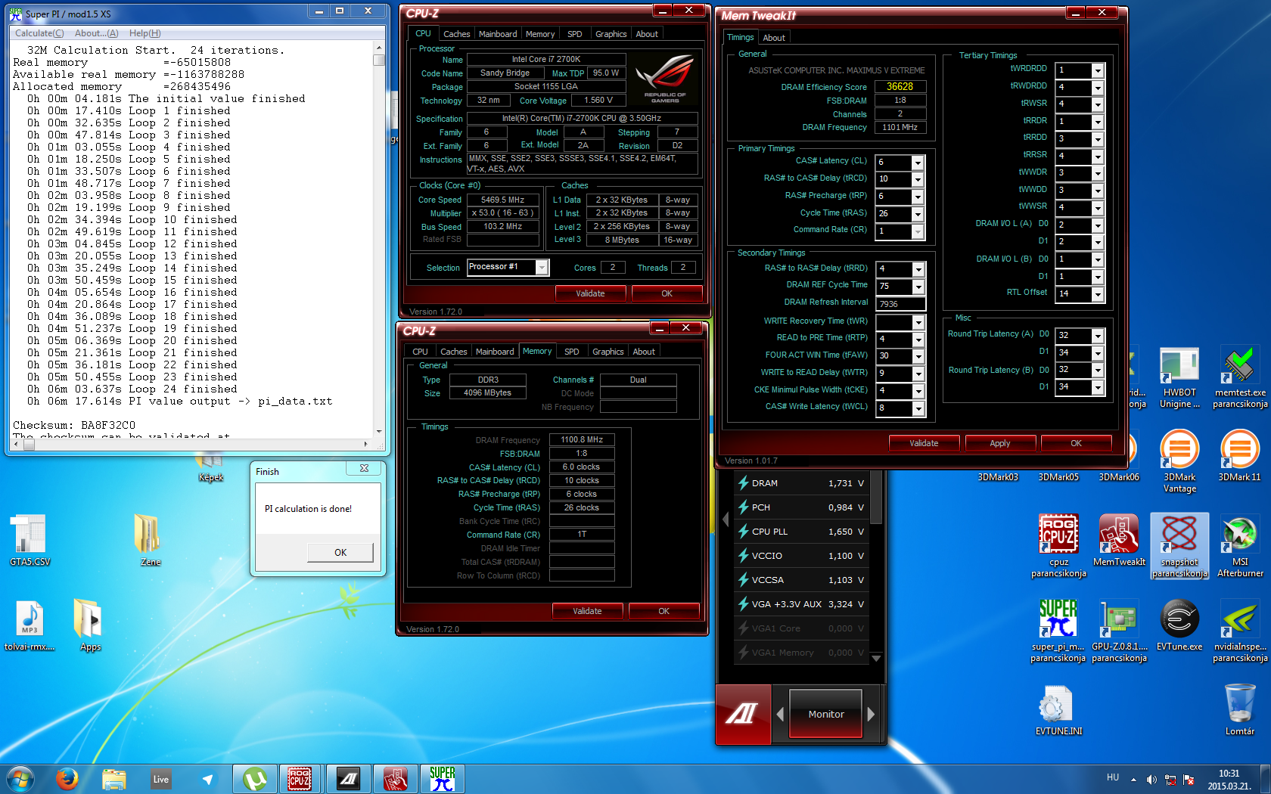Open CAS# Latency (CL) dropdown in MemTweakIt

(x=917, y=163)
